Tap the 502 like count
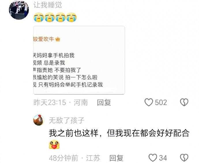Viewport: 199px width, 163px height. (161, 103)
